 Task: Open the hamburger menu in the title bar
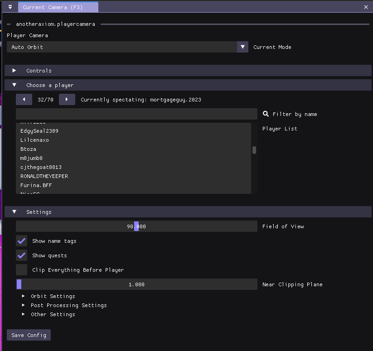tap(10, 7)
